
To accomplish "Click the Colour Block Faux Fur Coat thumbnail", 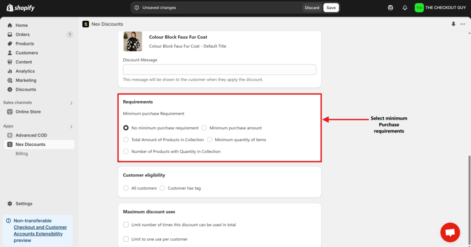I will pos(132,41).
